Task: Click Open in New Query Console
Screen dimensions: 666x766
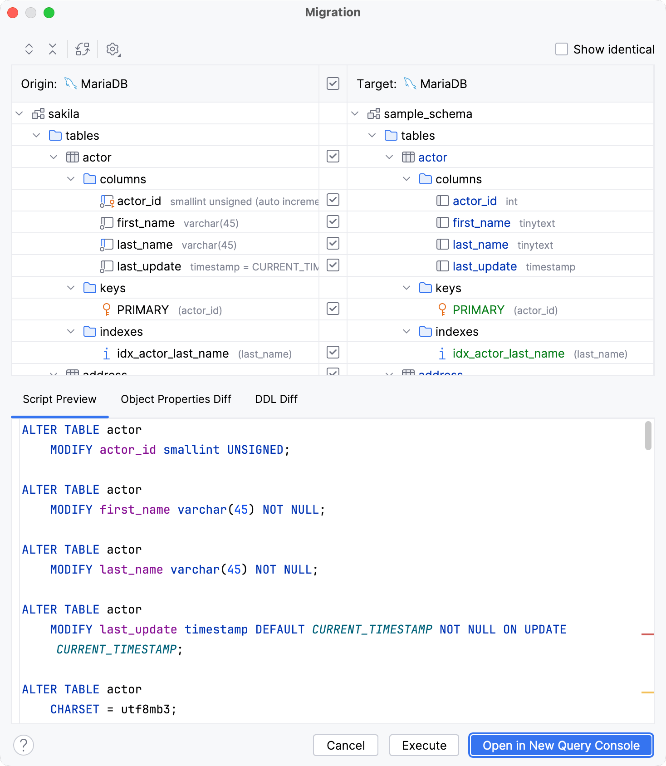Action: coord(561,746)
